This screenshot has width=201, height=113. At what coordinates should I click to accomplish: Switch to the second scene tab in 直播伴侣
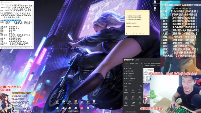pyautogui.click(x=132, y=64)
